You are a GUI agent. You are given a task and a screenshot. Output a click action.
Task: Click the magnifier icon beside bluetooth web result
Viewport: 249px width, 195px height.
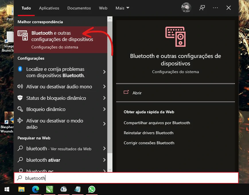pos(20,148)
